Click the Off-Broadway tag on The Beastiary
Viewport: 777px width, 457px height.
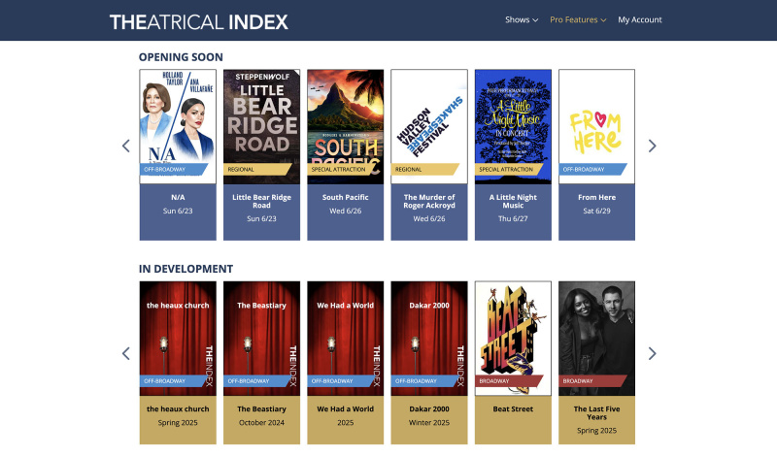(257, 381)
